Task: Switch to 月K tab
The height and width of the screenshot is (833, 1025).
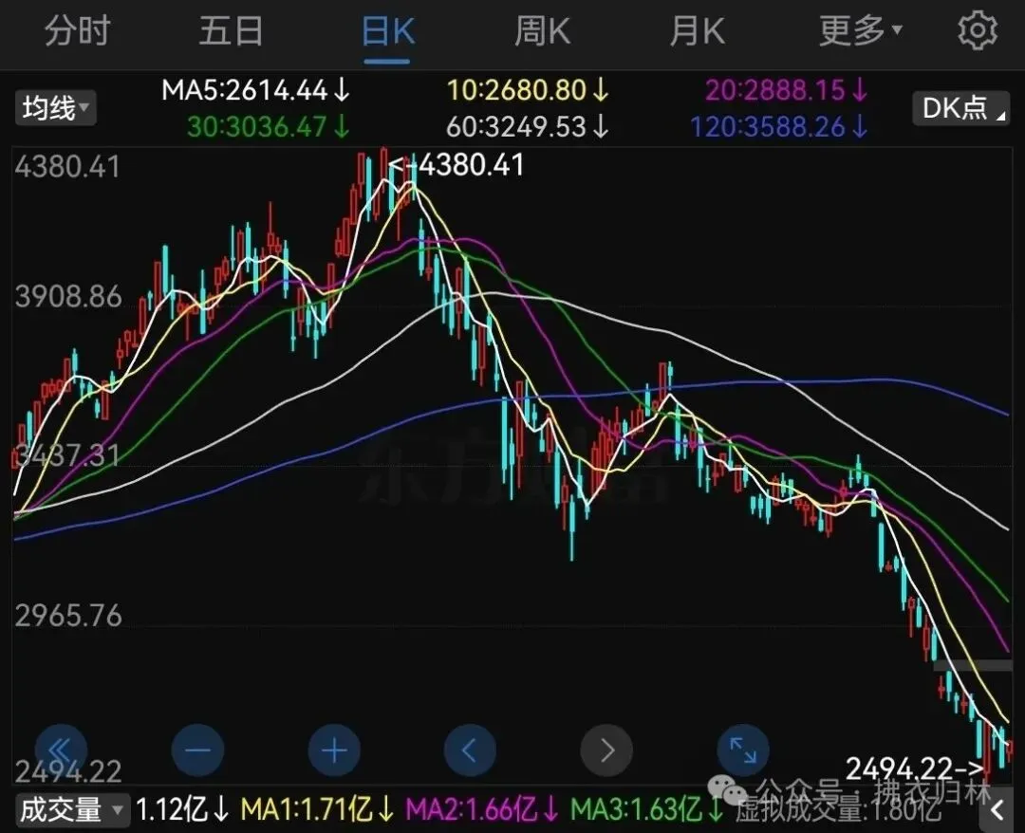Action: (697, 31)
